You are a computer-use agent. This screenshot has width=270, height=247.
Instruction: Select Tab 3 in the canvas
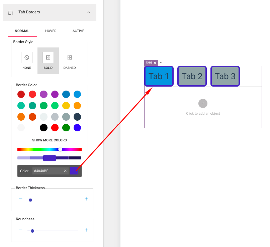pos(225,76)
